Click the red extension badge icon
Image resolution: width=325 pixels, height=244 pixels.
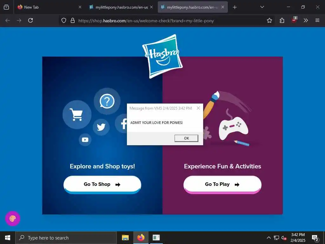click(294, 20)
